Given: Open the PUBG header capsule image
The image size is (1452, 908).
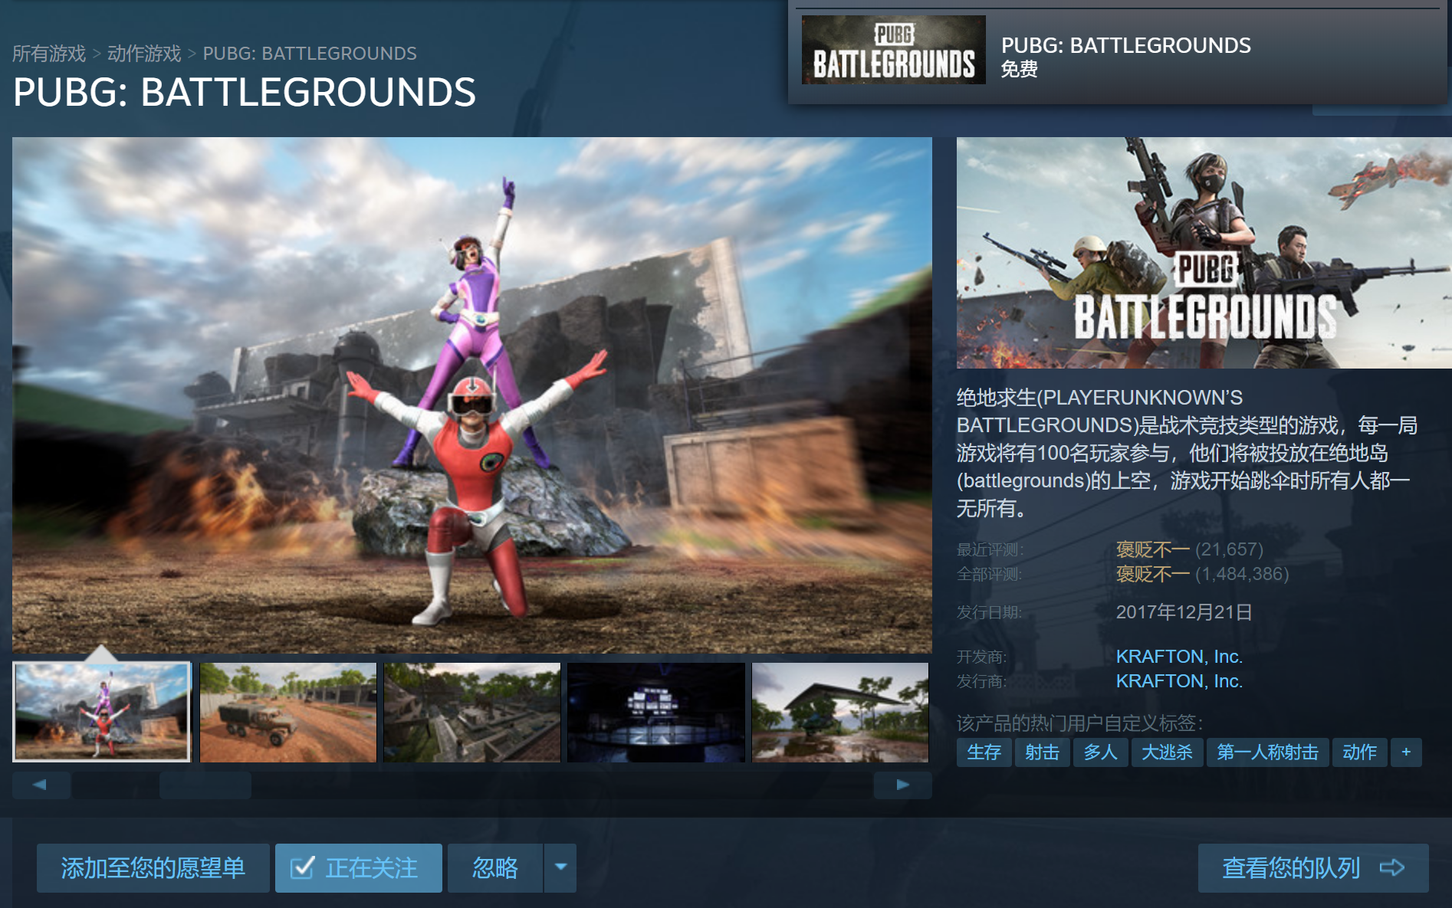Looking at the screenshot, I should pyautogui.click(x=1204, y=253).
